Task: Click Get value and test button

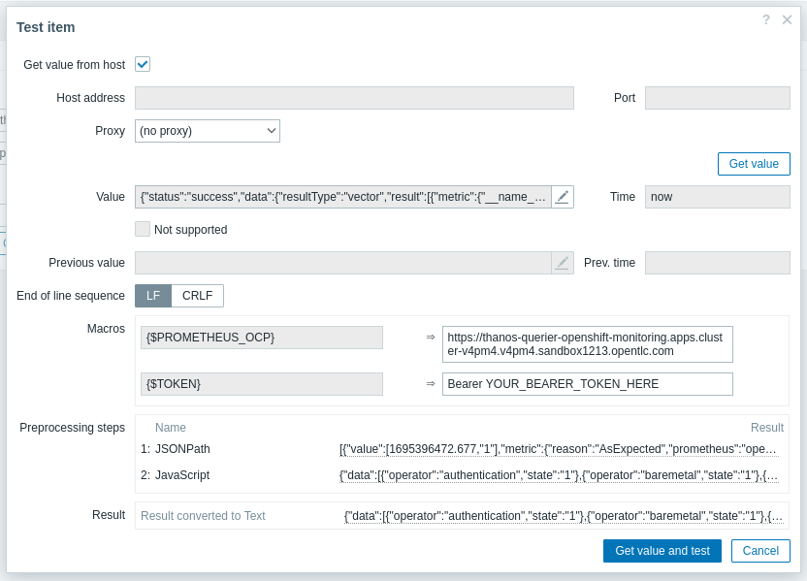Action: coord(662,551)
